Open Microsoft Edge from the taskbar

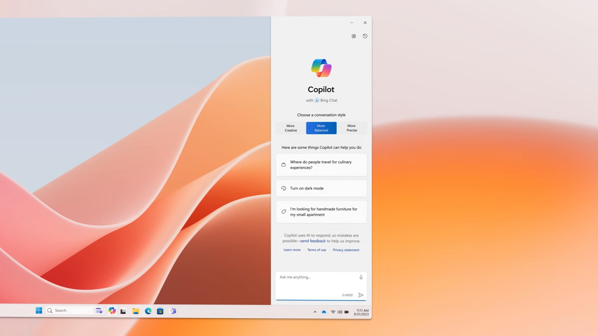click(x=148, y=310)
